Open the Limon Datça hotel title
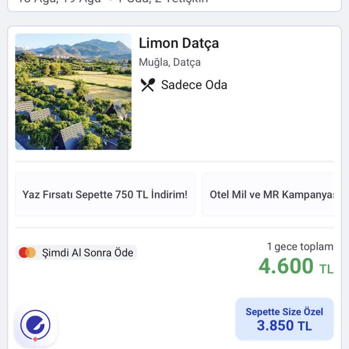The height and width of the screenshot is (349, 349). coord(179,43)
